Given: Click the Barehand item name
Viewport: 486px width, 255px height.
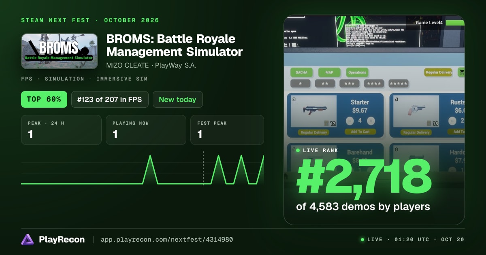Looking at the screenshot, I should pos(360,152).
